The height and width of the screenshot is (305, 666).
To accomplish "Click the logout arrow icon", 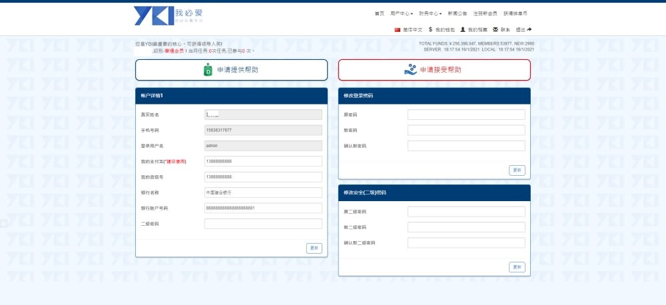I will click(529, 30).
